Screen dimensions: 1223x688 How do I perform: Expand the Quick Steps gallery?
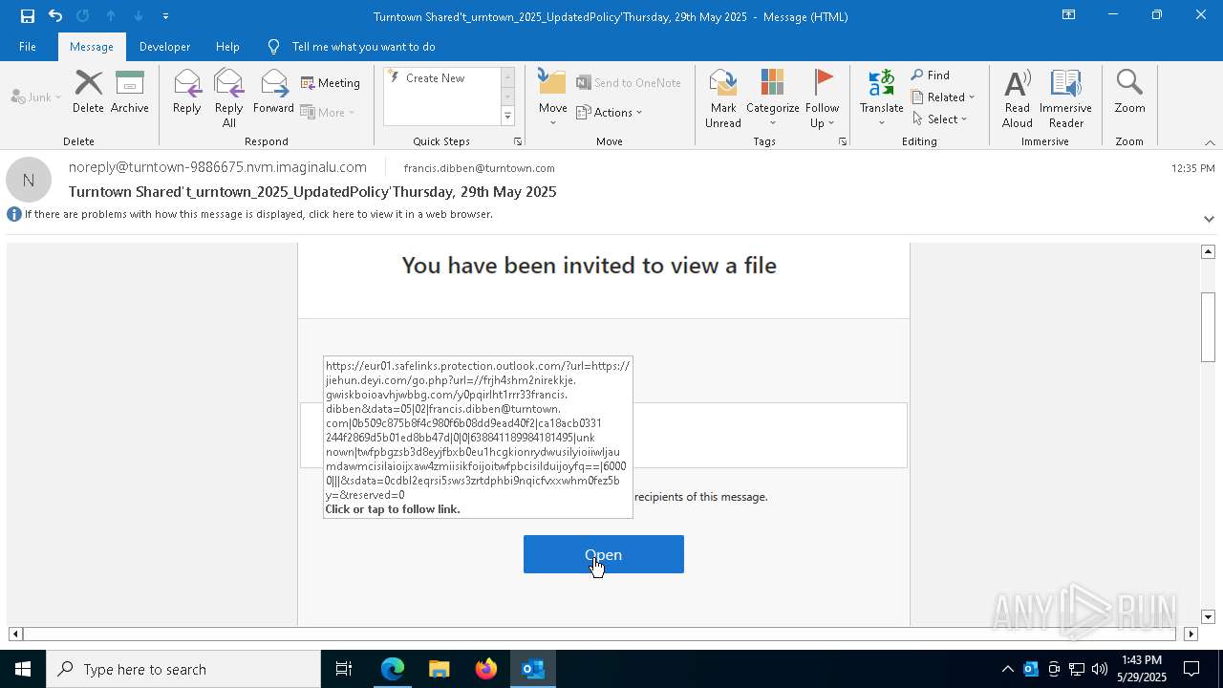pyautogui.click(x=507, y=117)
